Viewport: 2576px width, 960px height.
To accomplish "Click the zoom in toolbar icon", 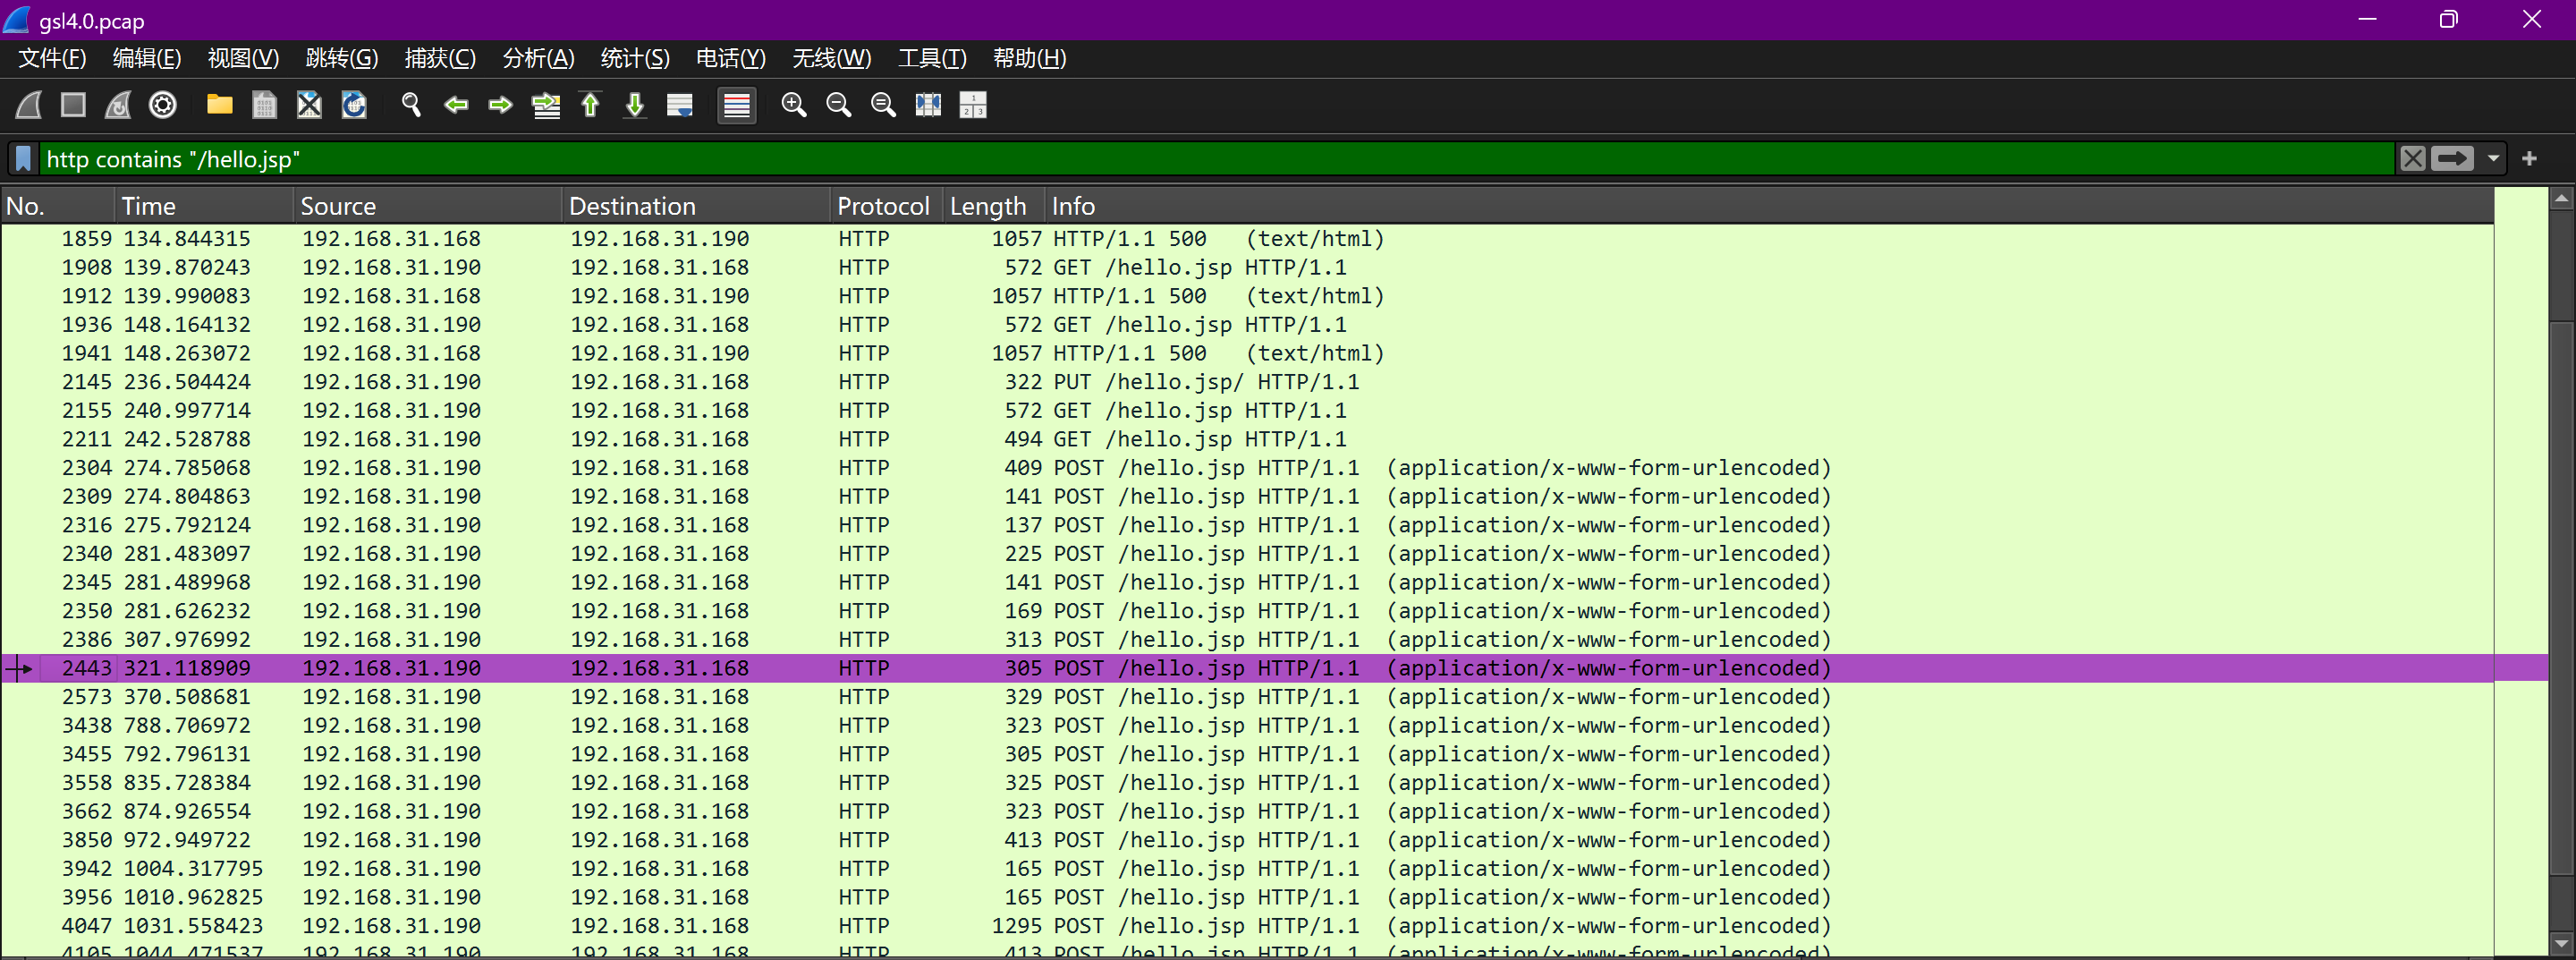I will point(793,105).
